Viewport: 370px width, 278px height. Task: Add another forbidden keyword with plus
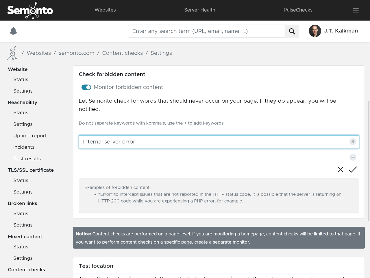tap(353, 157)
